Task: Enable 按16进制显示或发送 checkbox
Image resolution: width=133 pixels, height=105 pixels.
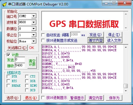Action: pyautogui.click(x=43, y=40)
